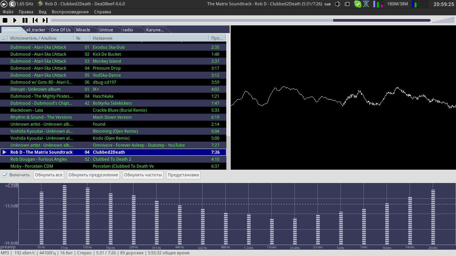Click the 'us' keyboard layout indicator
Viewport: 456px width, 256px height.
point(327,4)
